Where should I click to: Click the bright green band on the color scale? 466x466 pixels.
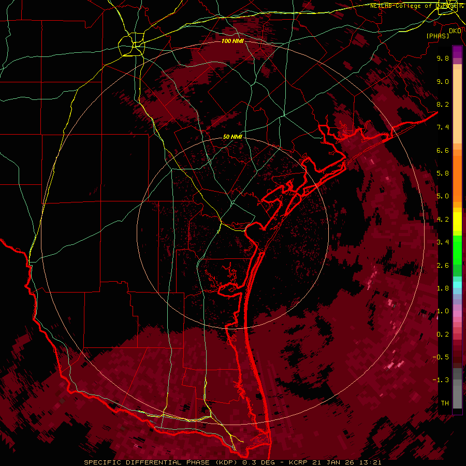[x=457, y=250]
